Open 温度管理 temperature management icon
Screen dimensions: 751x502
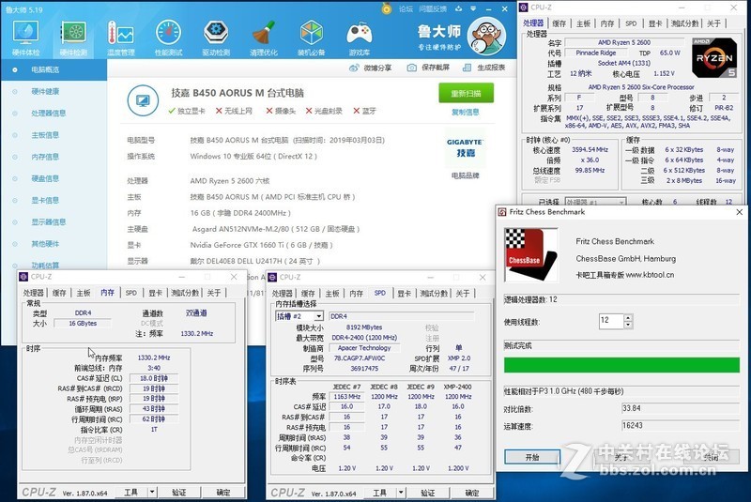(x=121, y=38)
